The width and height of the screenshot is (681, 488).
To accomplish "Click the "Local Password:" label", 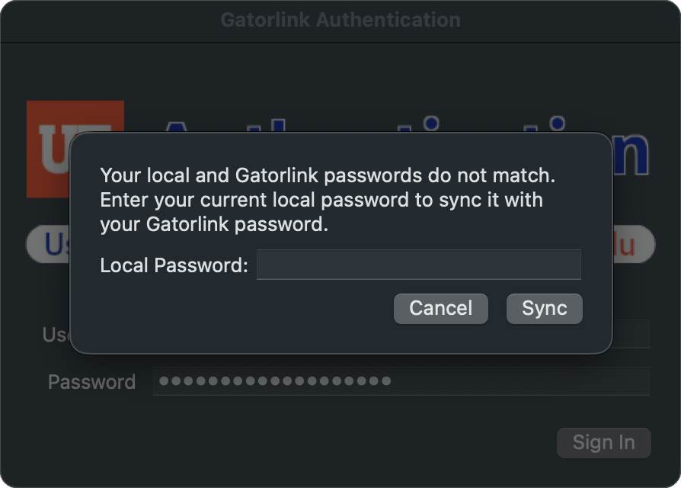I will (x=174, y=265).
